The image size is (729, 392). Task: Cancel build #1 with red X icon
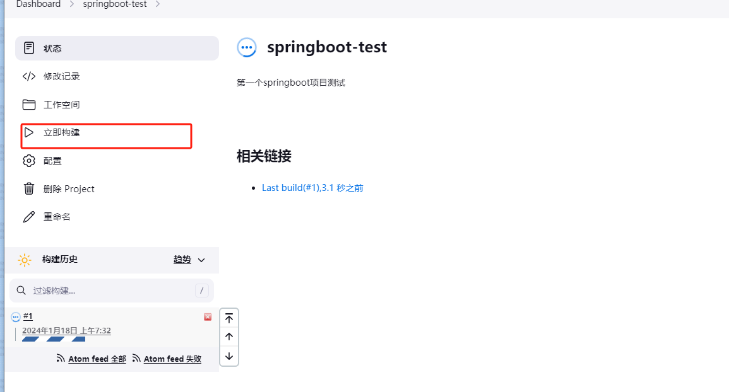(x=208, y=317)
